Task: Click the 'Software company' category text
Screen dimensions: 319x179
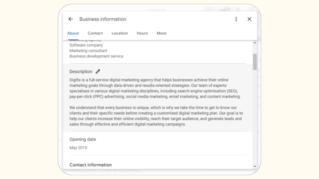Action: 86,45
